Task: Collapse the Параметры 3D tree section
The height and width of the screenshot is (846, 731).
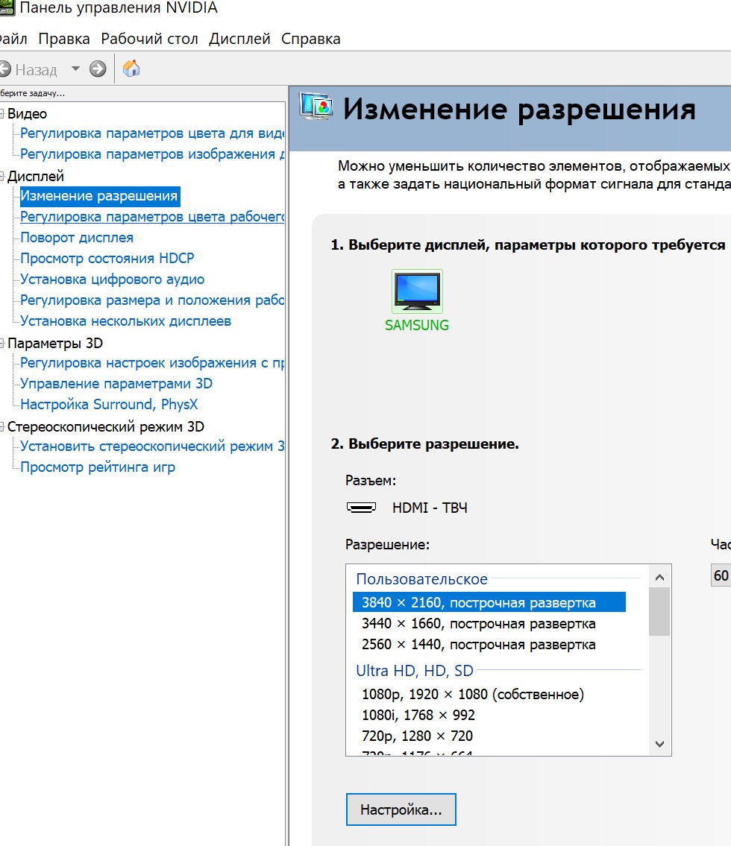Action: point(2,344)
